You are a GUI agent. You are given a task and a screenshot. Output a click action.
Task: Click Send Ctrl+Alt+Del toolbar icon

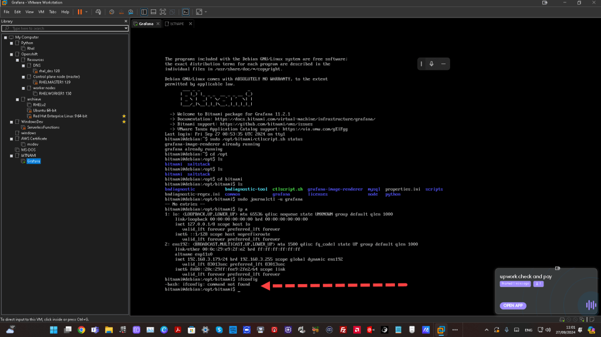(98, 12)
